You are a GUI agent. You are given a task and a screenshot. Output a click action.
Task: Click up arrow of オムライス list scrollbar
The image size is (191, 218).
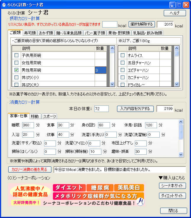[x=177, y=48]
